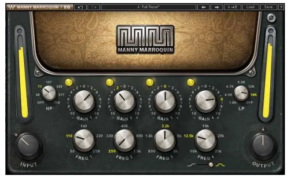This screenshot has width=288, height=178.
Task: Go to the previous preset arrow
Action: (x=203, y=7)
